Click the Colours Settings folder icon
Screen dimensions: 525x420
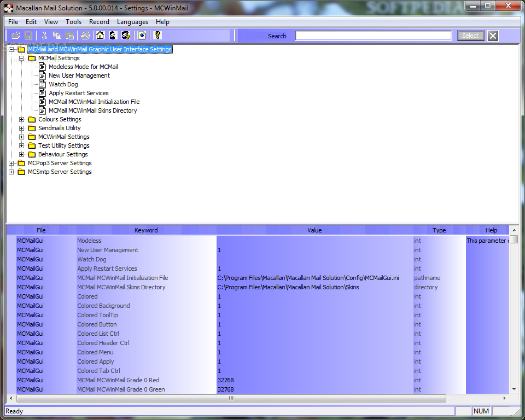click(32, 119)
